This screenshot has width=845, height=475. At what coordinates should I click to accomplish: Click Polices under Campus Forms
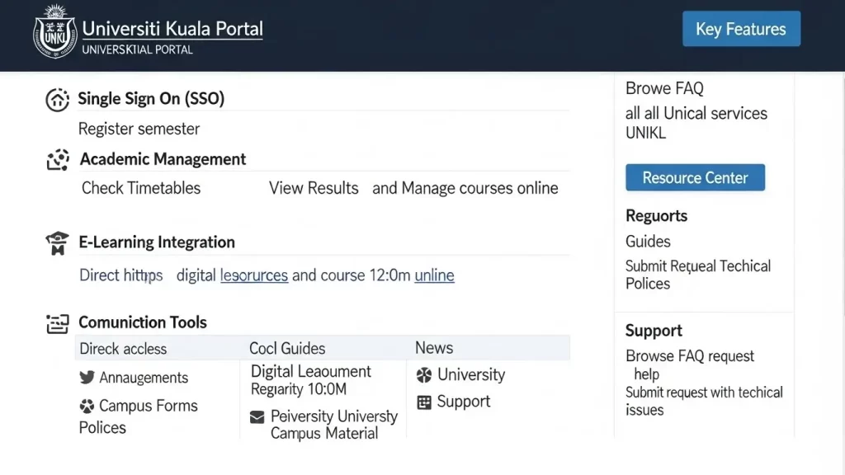click(x=102, y=428)
